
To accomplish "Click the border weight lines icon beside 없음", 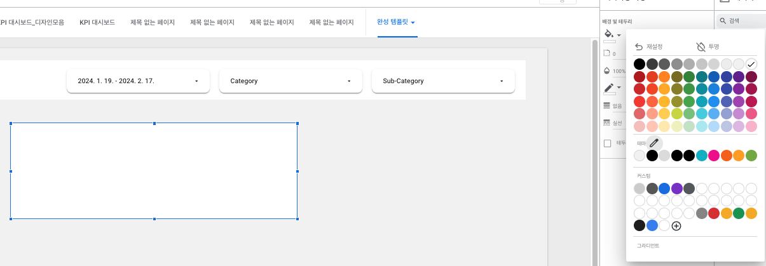I will coord(606,105).
